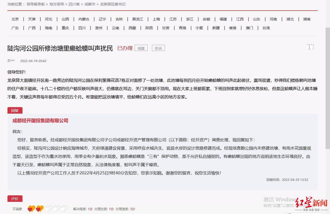This screenshot has height=214, width=330.
Task: Select 山西 province link
Action: tap(65, 19)
